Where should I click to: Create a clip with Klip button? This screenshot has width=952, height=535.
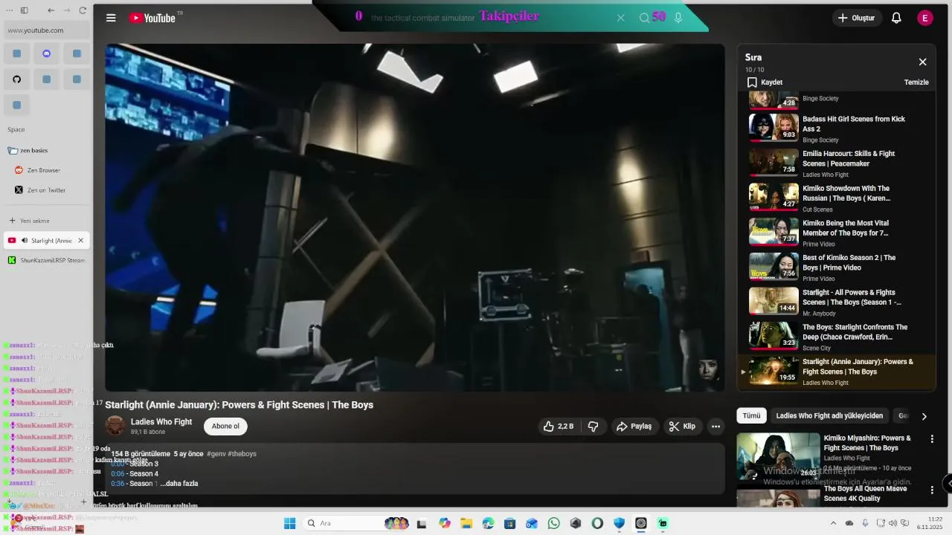coord(682,427)
